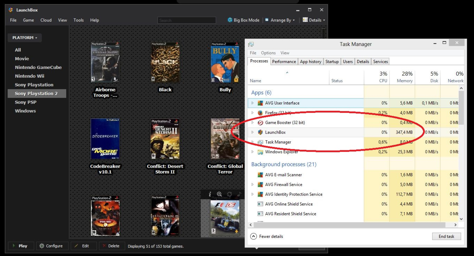This screenshot has height=256, width=474.
Task: Expand the Windows Explorer process row
Action: click(x=253, y=152)
